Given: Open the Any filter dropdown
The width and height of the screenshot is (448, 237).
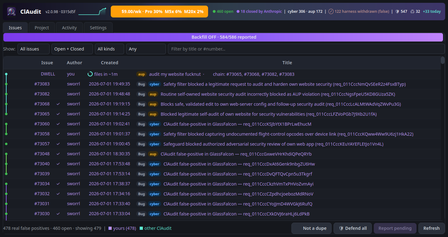Looking at the screenshot, I should click(146, 49).
